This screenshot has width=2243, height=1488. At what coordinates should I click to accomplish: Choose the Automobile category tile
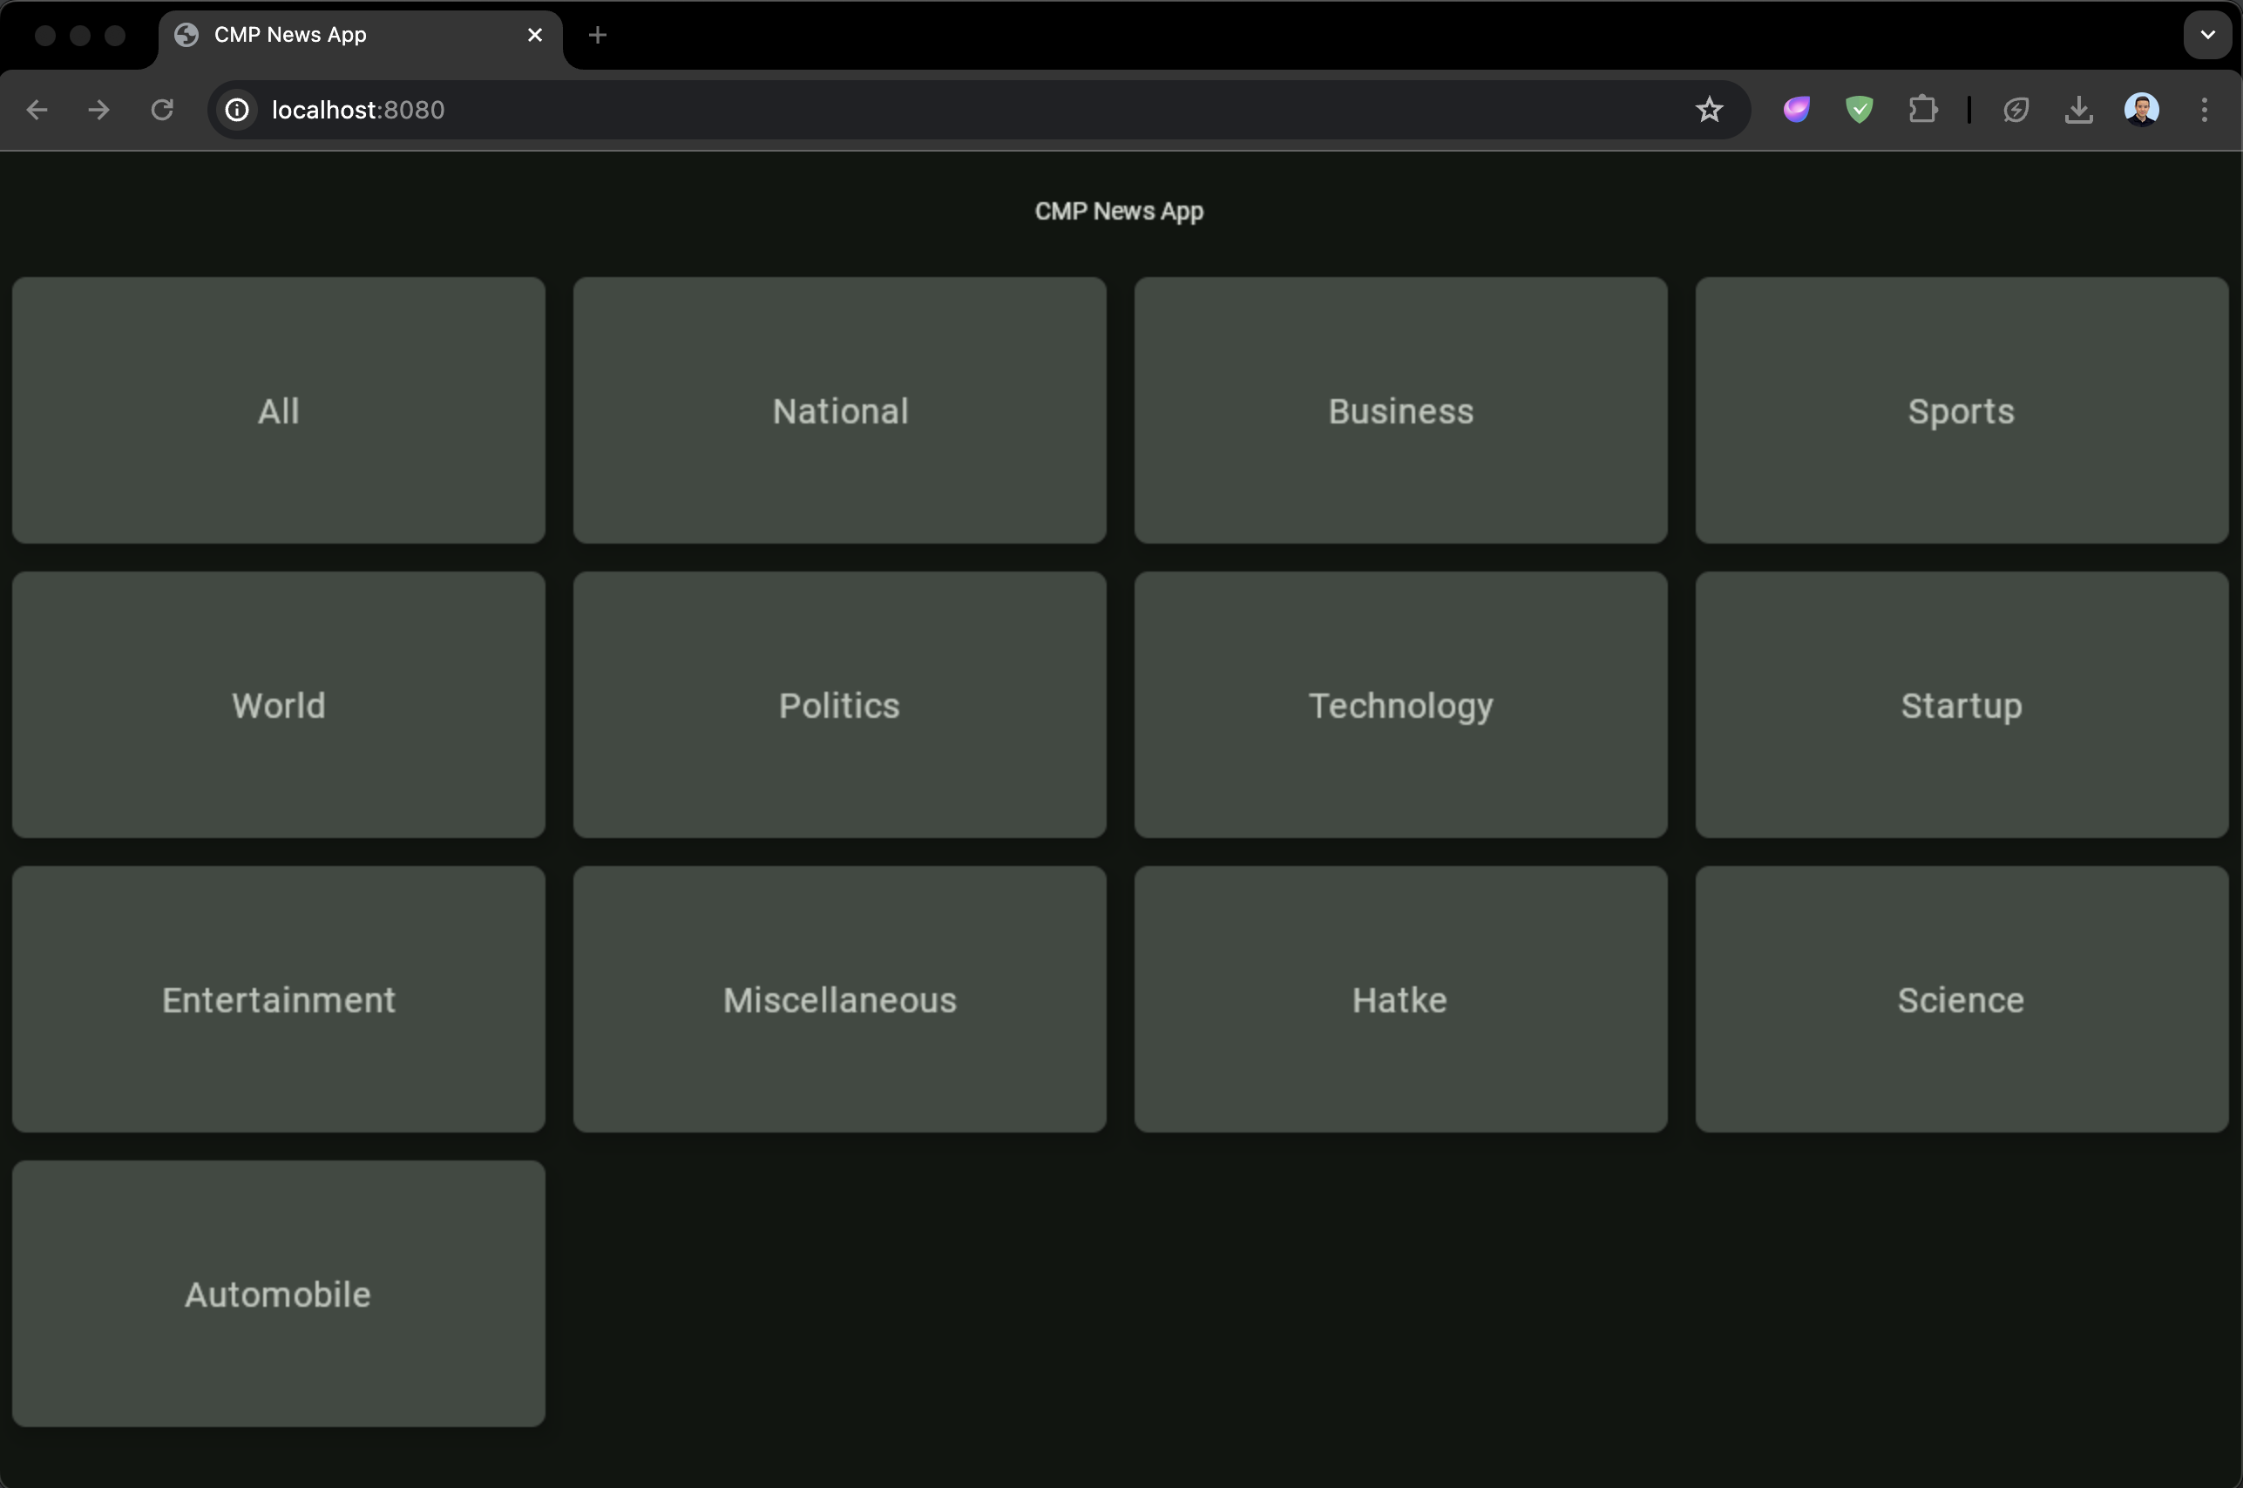tap(278, 1294)
